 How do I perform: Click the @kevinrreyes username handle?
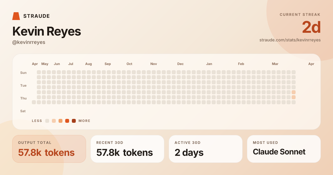tap(29, 42)
